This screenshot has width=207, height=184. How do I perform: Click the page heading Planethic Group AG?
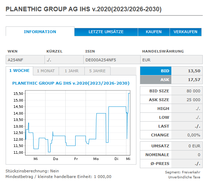(83, 9)
